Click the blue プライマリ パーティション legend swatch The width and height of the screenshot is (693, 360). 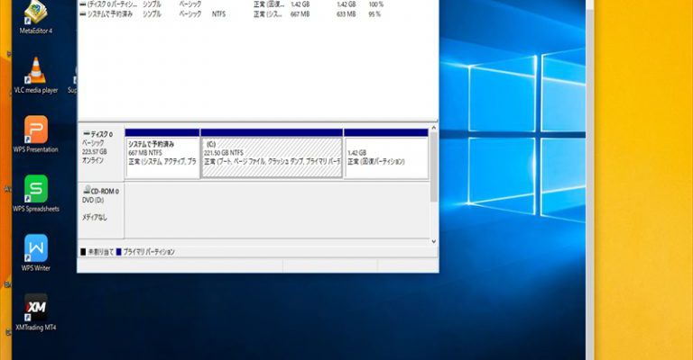click(x=118, y=252)
